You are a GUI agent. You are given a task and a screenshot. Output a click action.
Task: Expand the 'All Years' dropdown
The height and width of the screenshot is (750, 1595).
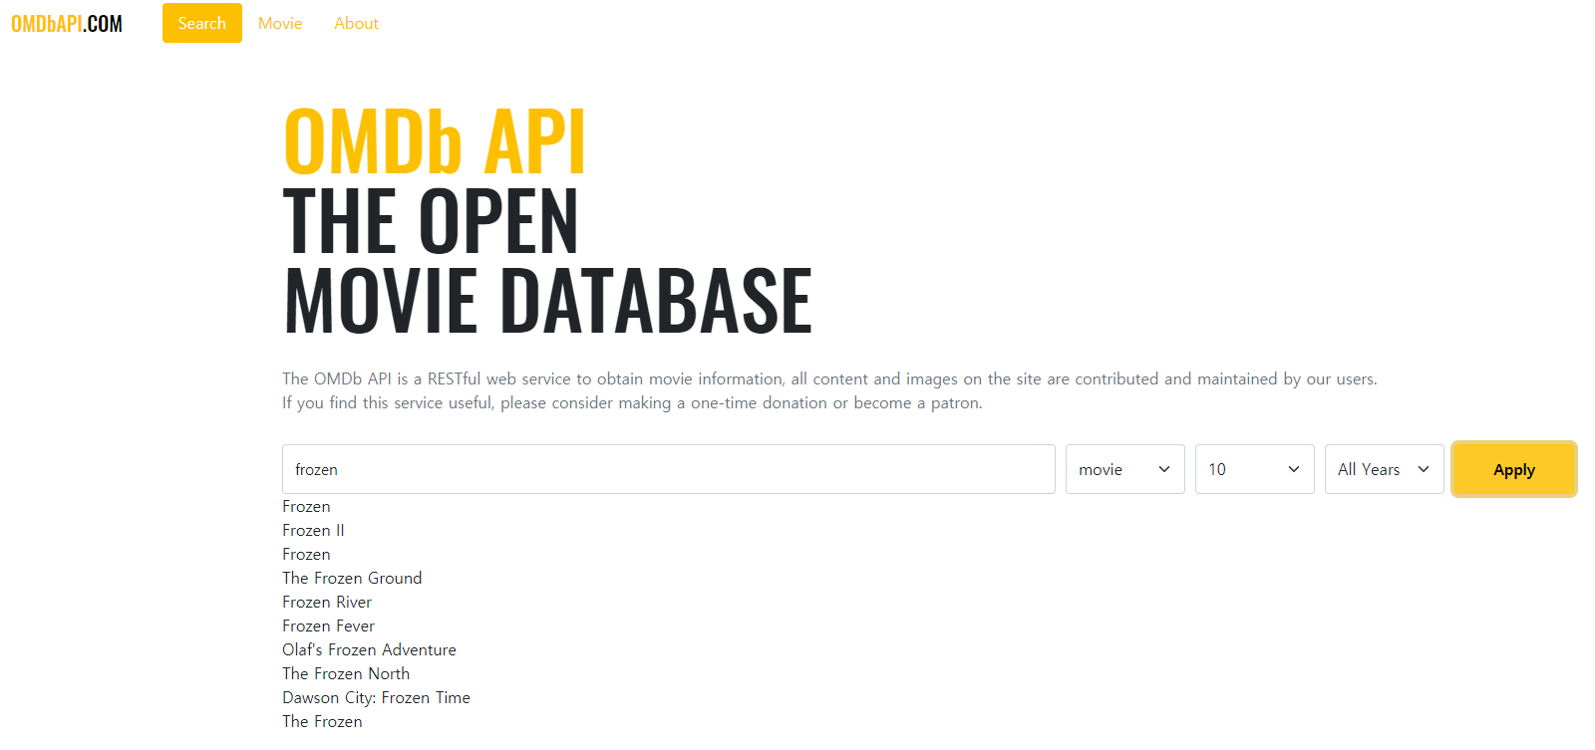point(1385,469)
